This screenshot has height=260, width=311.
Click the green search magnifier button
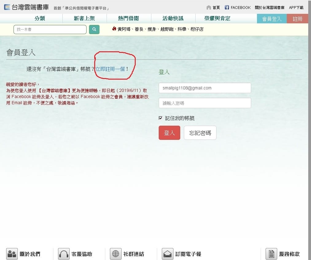(94, 30)
